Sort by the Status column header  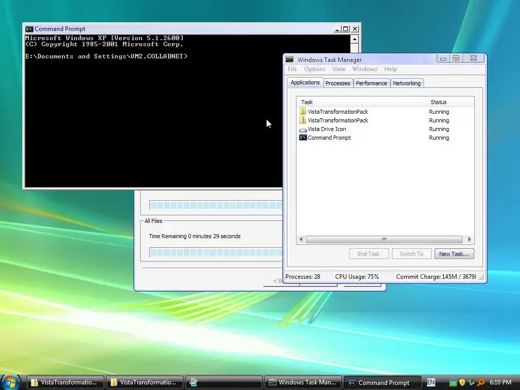[450, 102]
